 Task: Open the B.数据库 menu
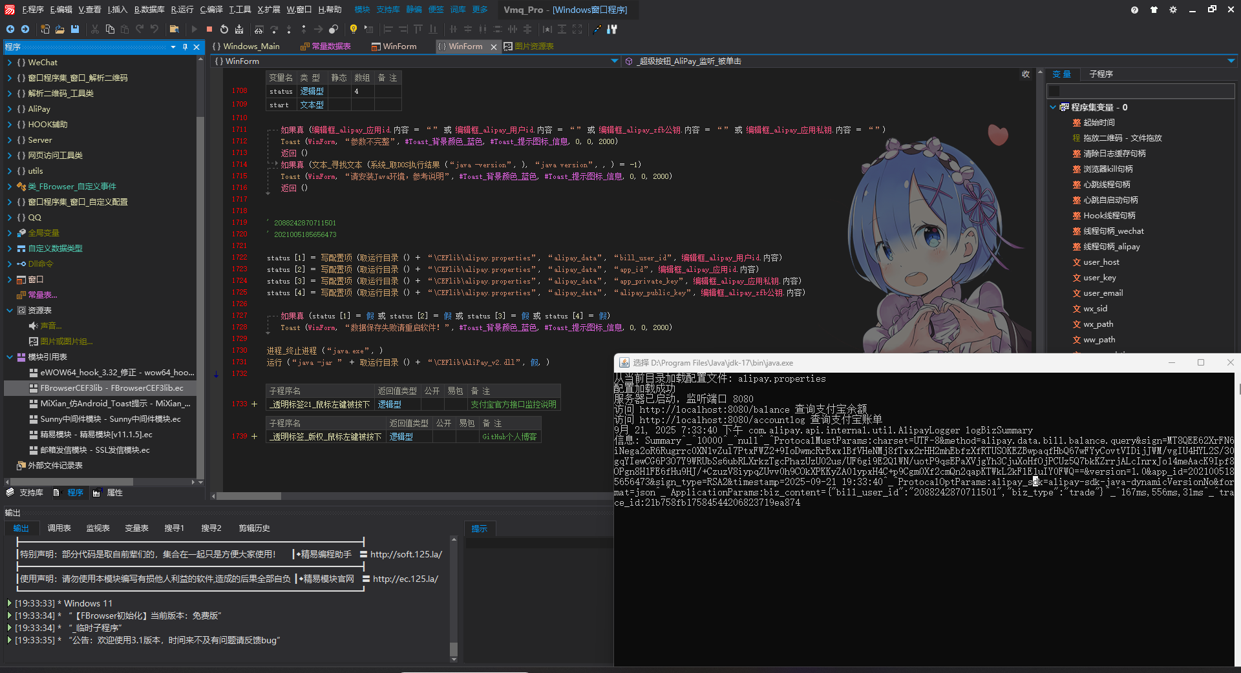149,10
